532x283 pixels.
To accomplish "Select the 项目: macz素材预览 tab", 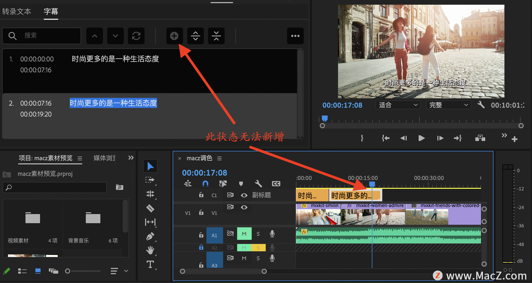I will (45, 158).
